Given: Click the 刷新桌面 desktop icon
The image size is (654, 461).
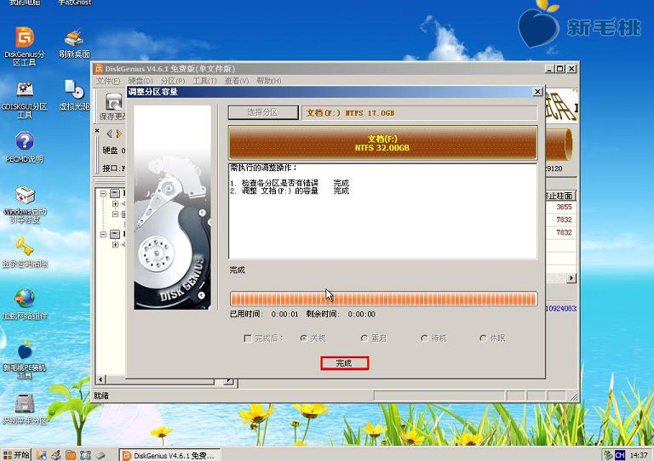Looking at the screenshot, I should [74, 43].
